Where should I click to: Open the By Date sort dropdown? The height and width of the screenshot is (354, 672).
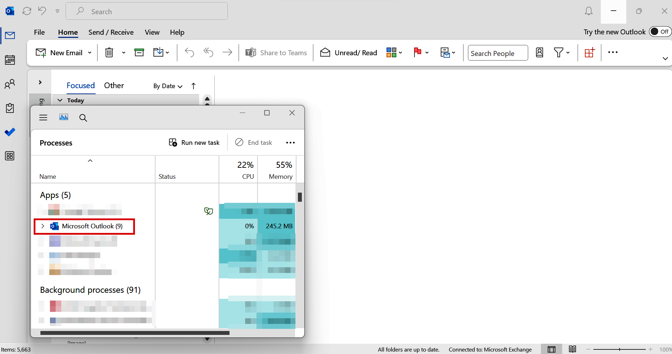coord(167,86)
